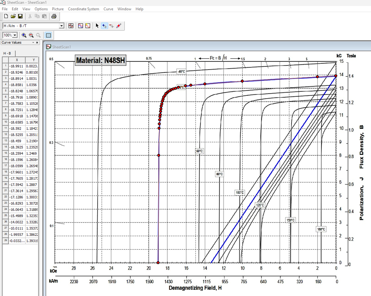371x296 pixels.
Task: Print using the printer icon
Action: pyautogui.click(x=54, y=16)
